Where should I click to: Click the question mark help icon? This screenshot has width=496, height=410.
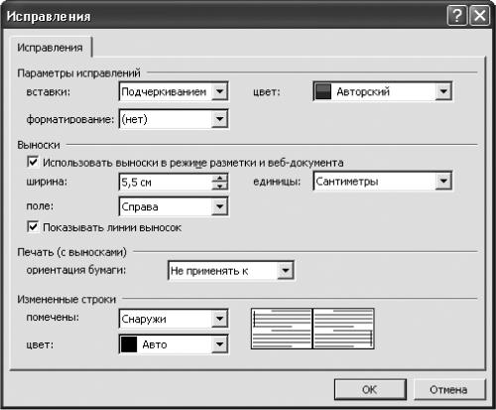pyautogui.click(x=457, y=16)
